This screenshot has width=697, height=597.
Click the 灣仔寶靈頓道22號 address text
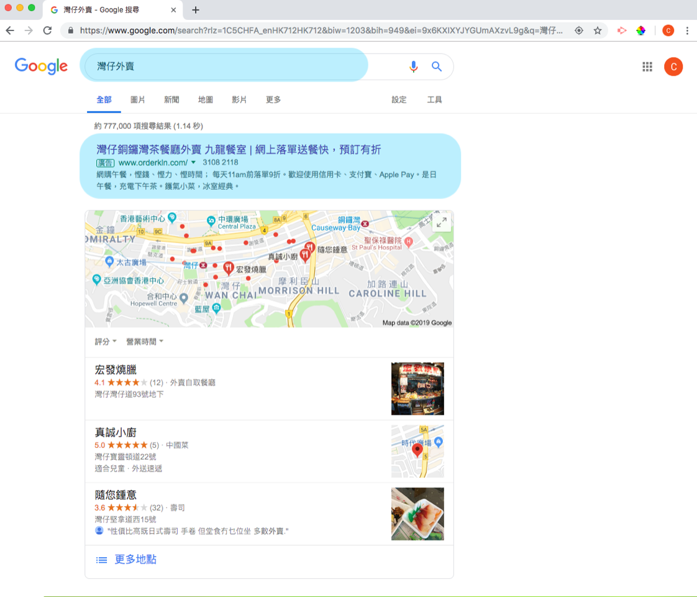pos(125,457)
